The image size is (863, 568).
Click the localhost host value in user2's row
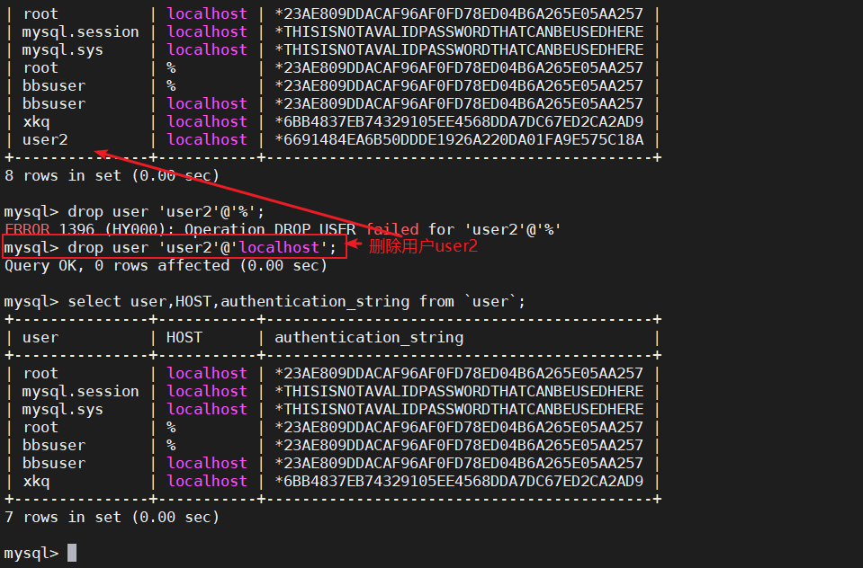point(207,139)
